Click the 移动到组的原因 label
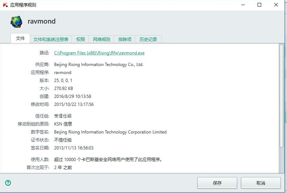 [x=33, y=124]
